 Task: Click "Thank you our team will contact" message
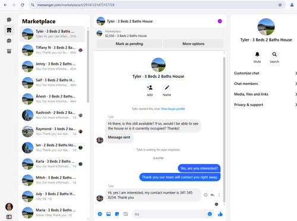[180, 177]
